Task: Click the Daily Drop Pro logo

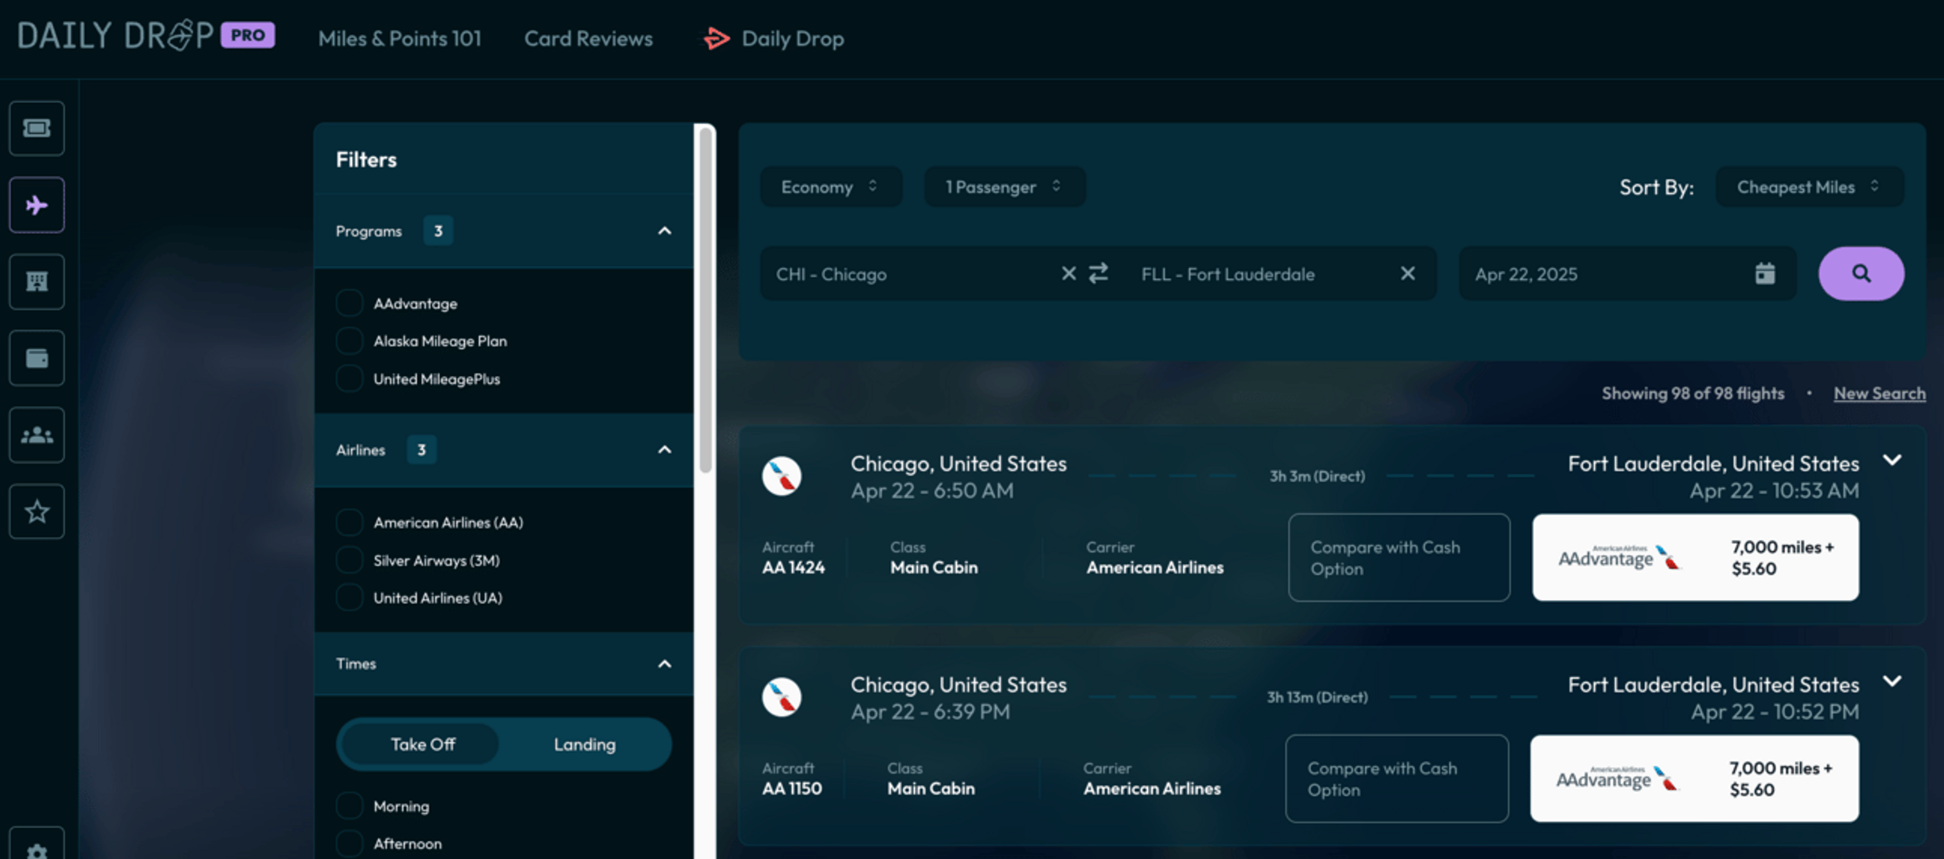Action: pos(146,35)
